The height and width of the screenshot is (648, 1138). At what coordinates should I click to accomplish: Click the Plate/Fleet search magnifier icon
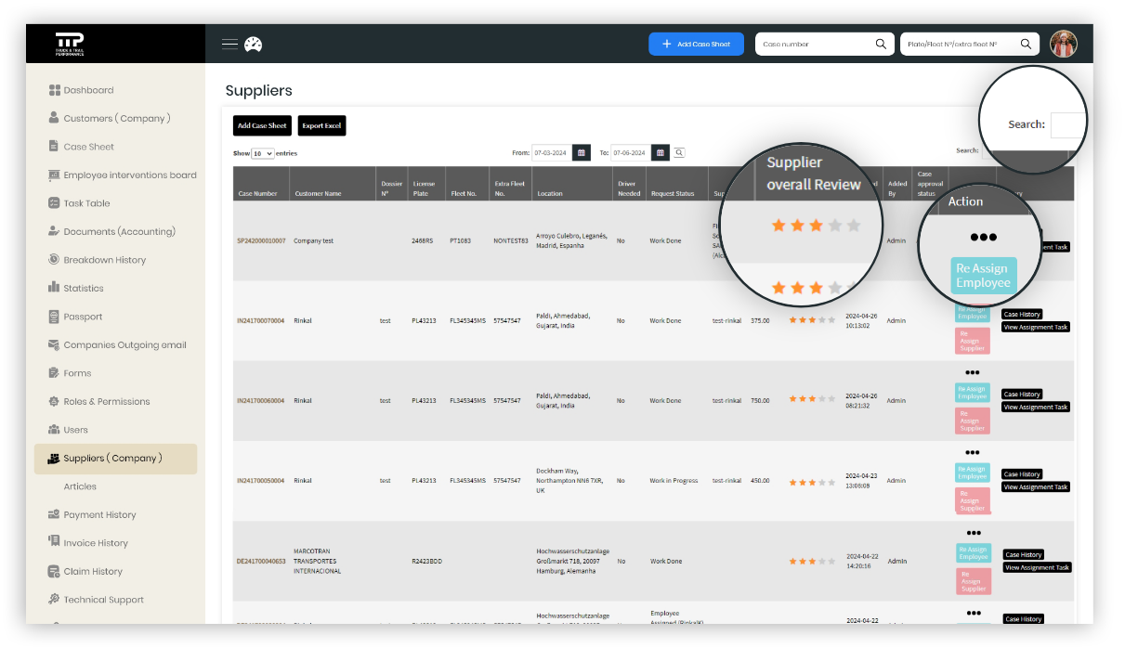coord(1026,44)
